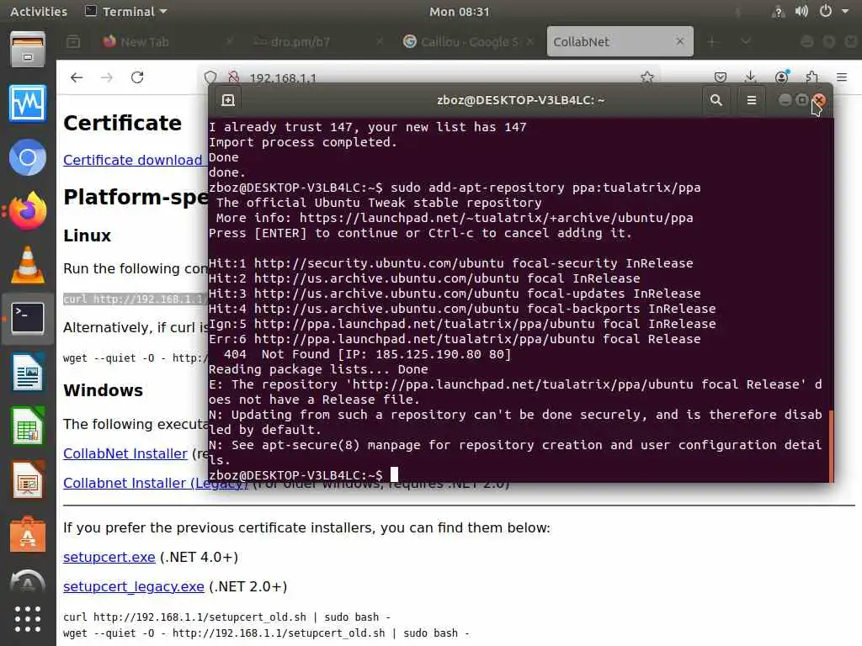
Task: Open LibreOffice Calc from the dock
Action: tap(28, 426)
